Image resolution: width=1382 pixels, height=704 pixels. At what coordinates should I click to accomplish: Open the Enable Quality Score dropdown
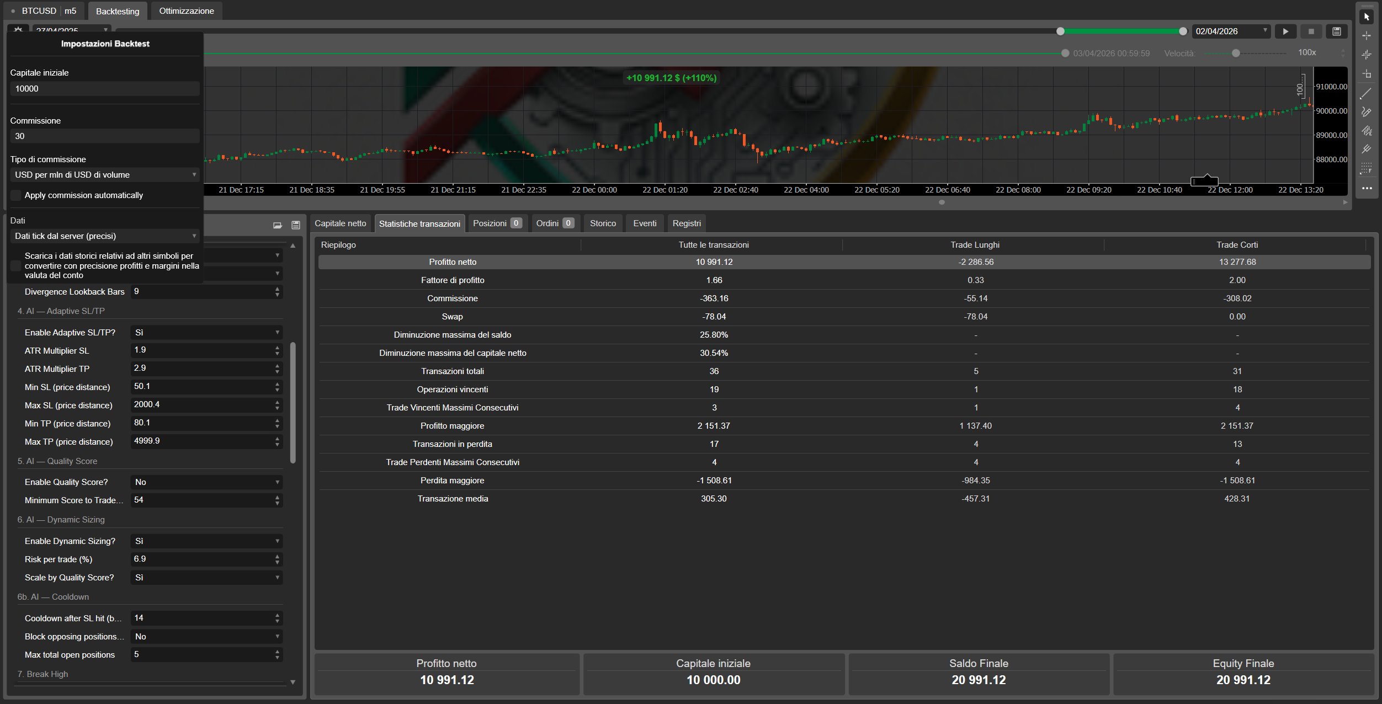pyautogui.click(x=206, y=482)
